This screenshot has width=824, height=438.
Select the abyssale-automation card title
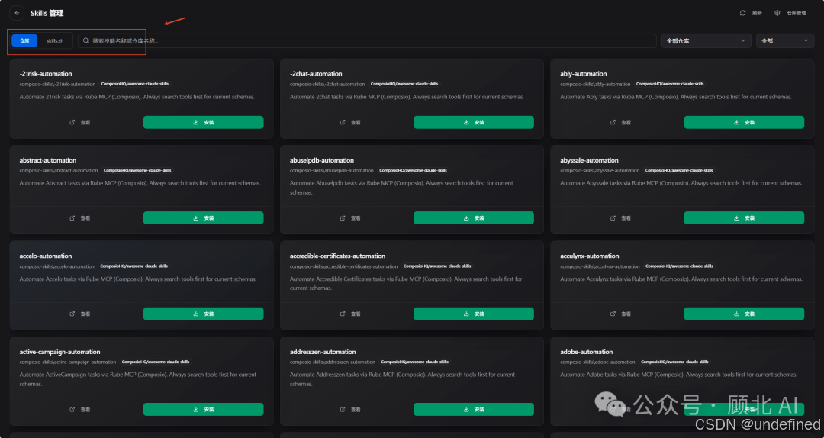tap(589, 160)
